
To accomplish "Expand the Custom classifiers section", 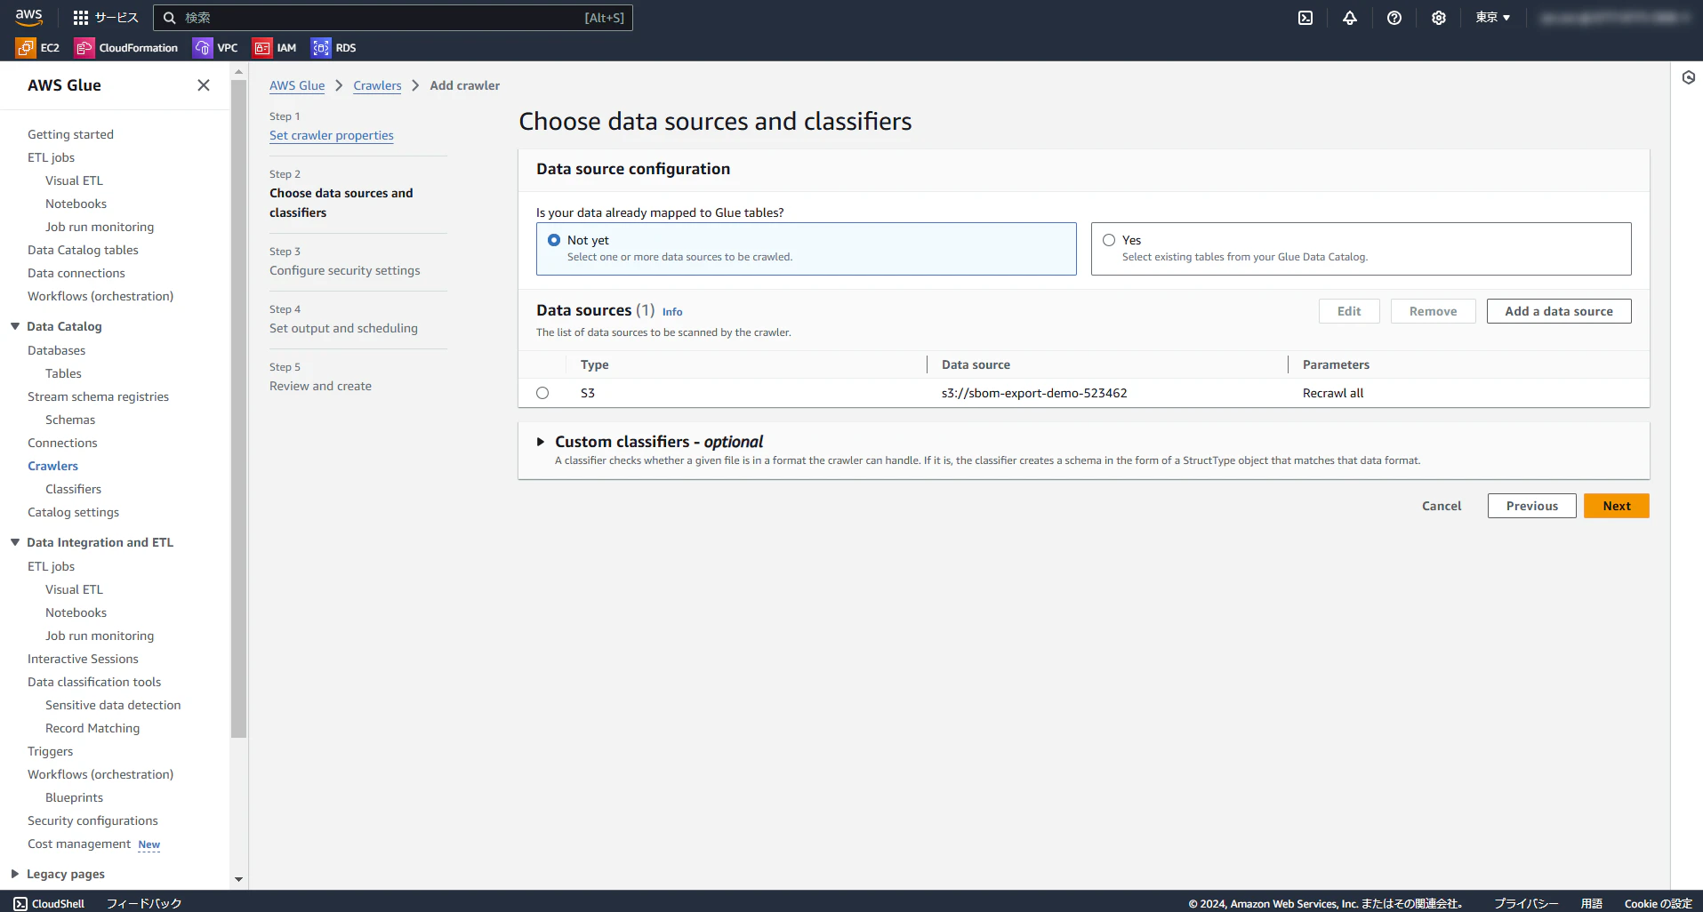I will [x=540, y=442].
